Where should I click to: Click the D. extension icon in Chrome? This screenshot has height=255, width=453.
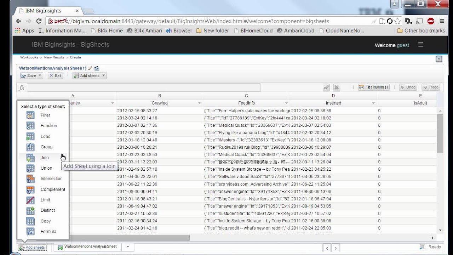[x=408, y=21]
